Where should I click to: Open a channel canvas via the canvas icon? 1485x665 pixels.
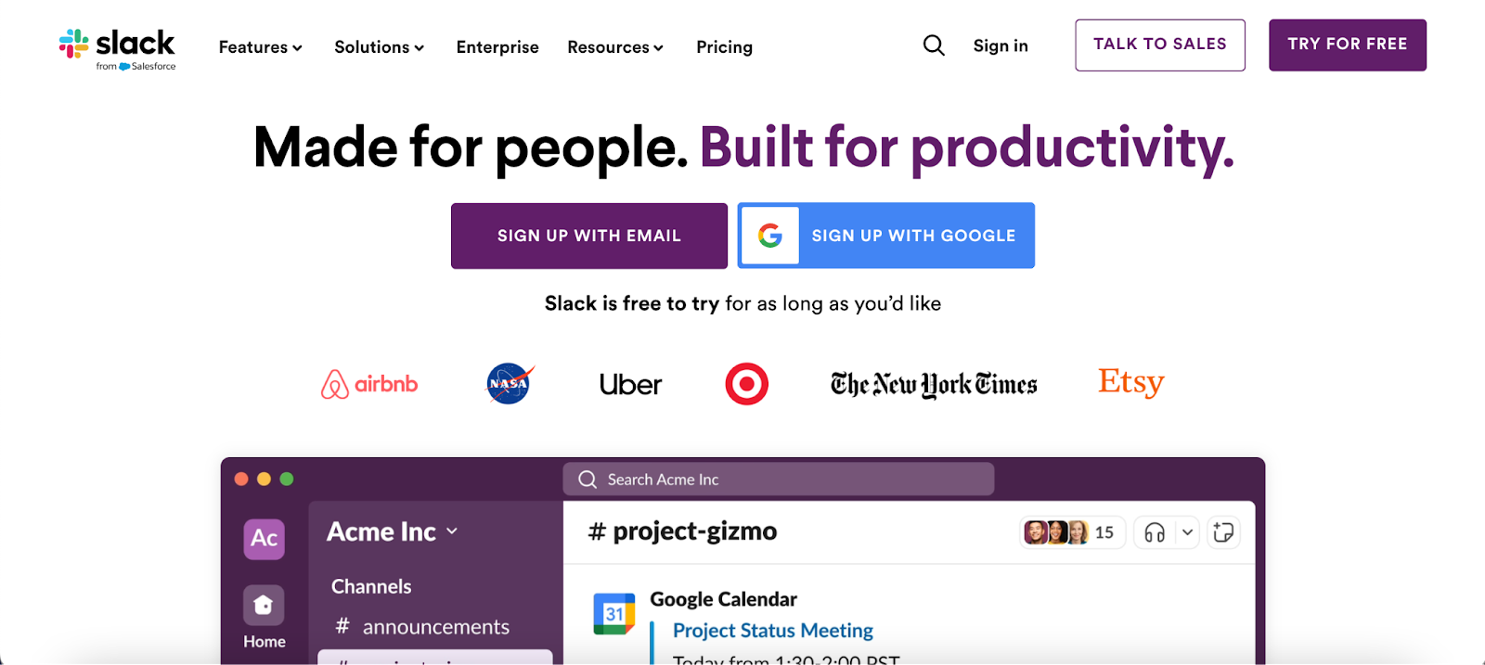click(1223, 532)
